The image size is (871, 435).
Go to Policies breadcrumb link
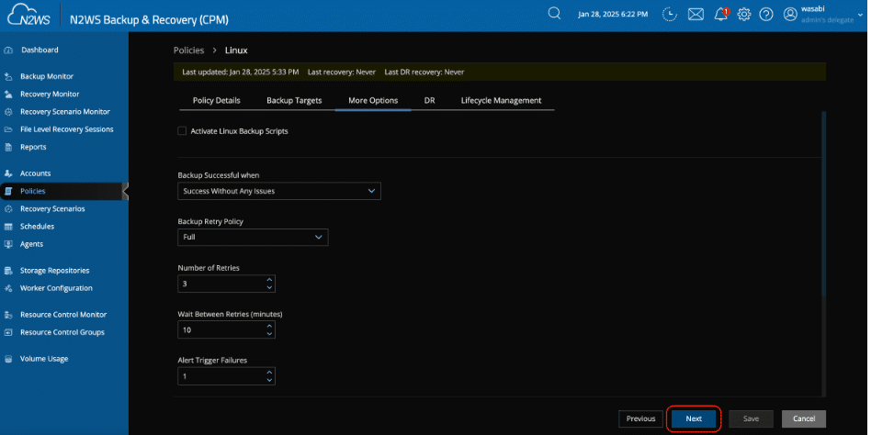point(189,50)
